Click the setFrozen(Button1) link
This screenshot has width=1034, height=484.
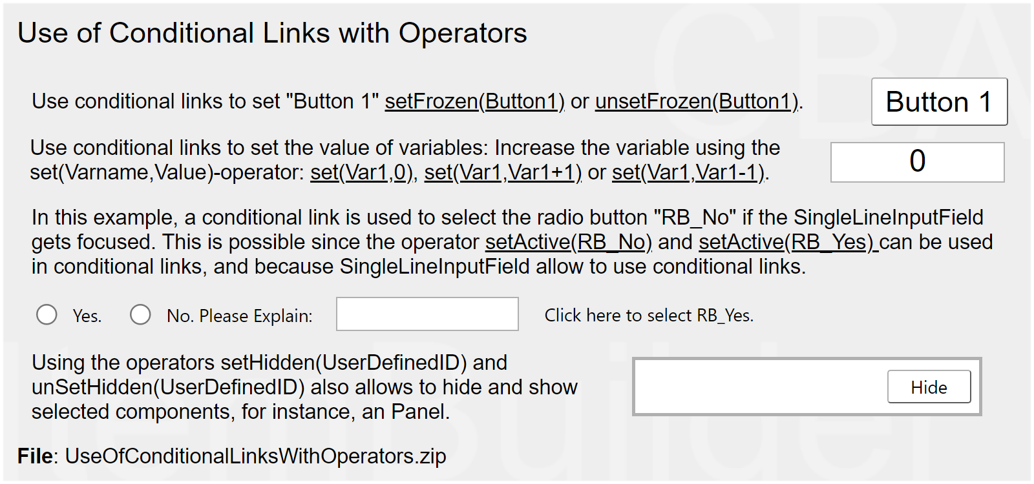click(x=474, y=101)
